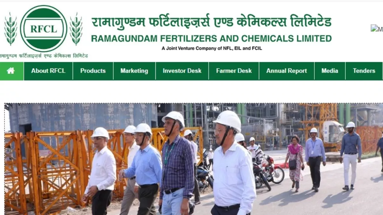Go to the Farmer Desk section
Image resolution: width=383 pixels, height=215 pixels.
point(234,71)
